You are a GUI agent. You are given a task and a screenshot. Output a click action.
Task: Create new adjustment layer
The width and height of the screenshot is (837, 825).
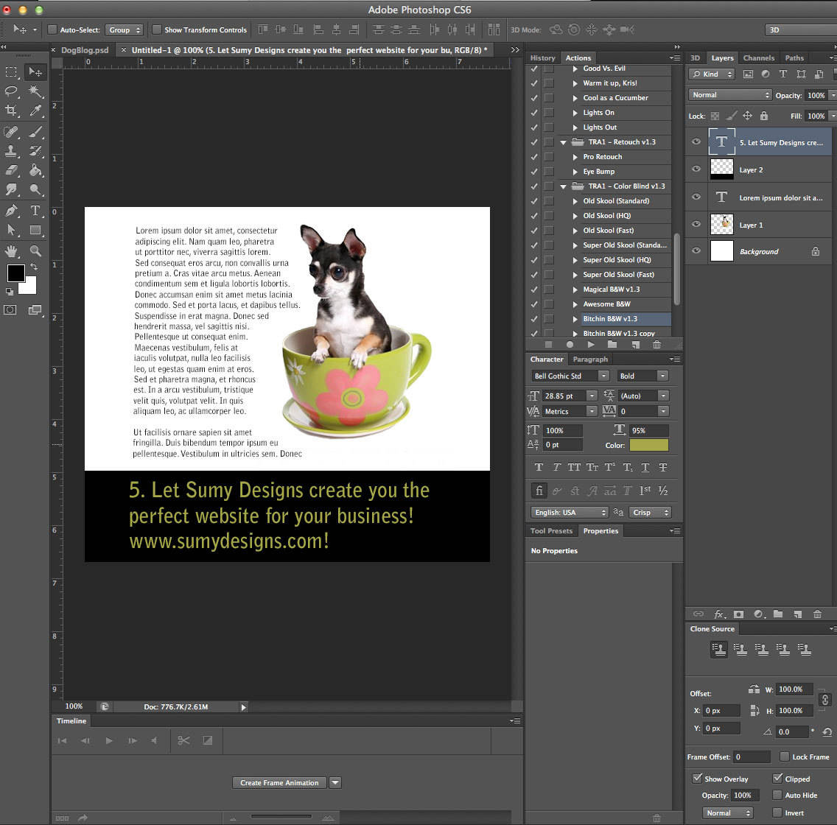tap(759, 614)
